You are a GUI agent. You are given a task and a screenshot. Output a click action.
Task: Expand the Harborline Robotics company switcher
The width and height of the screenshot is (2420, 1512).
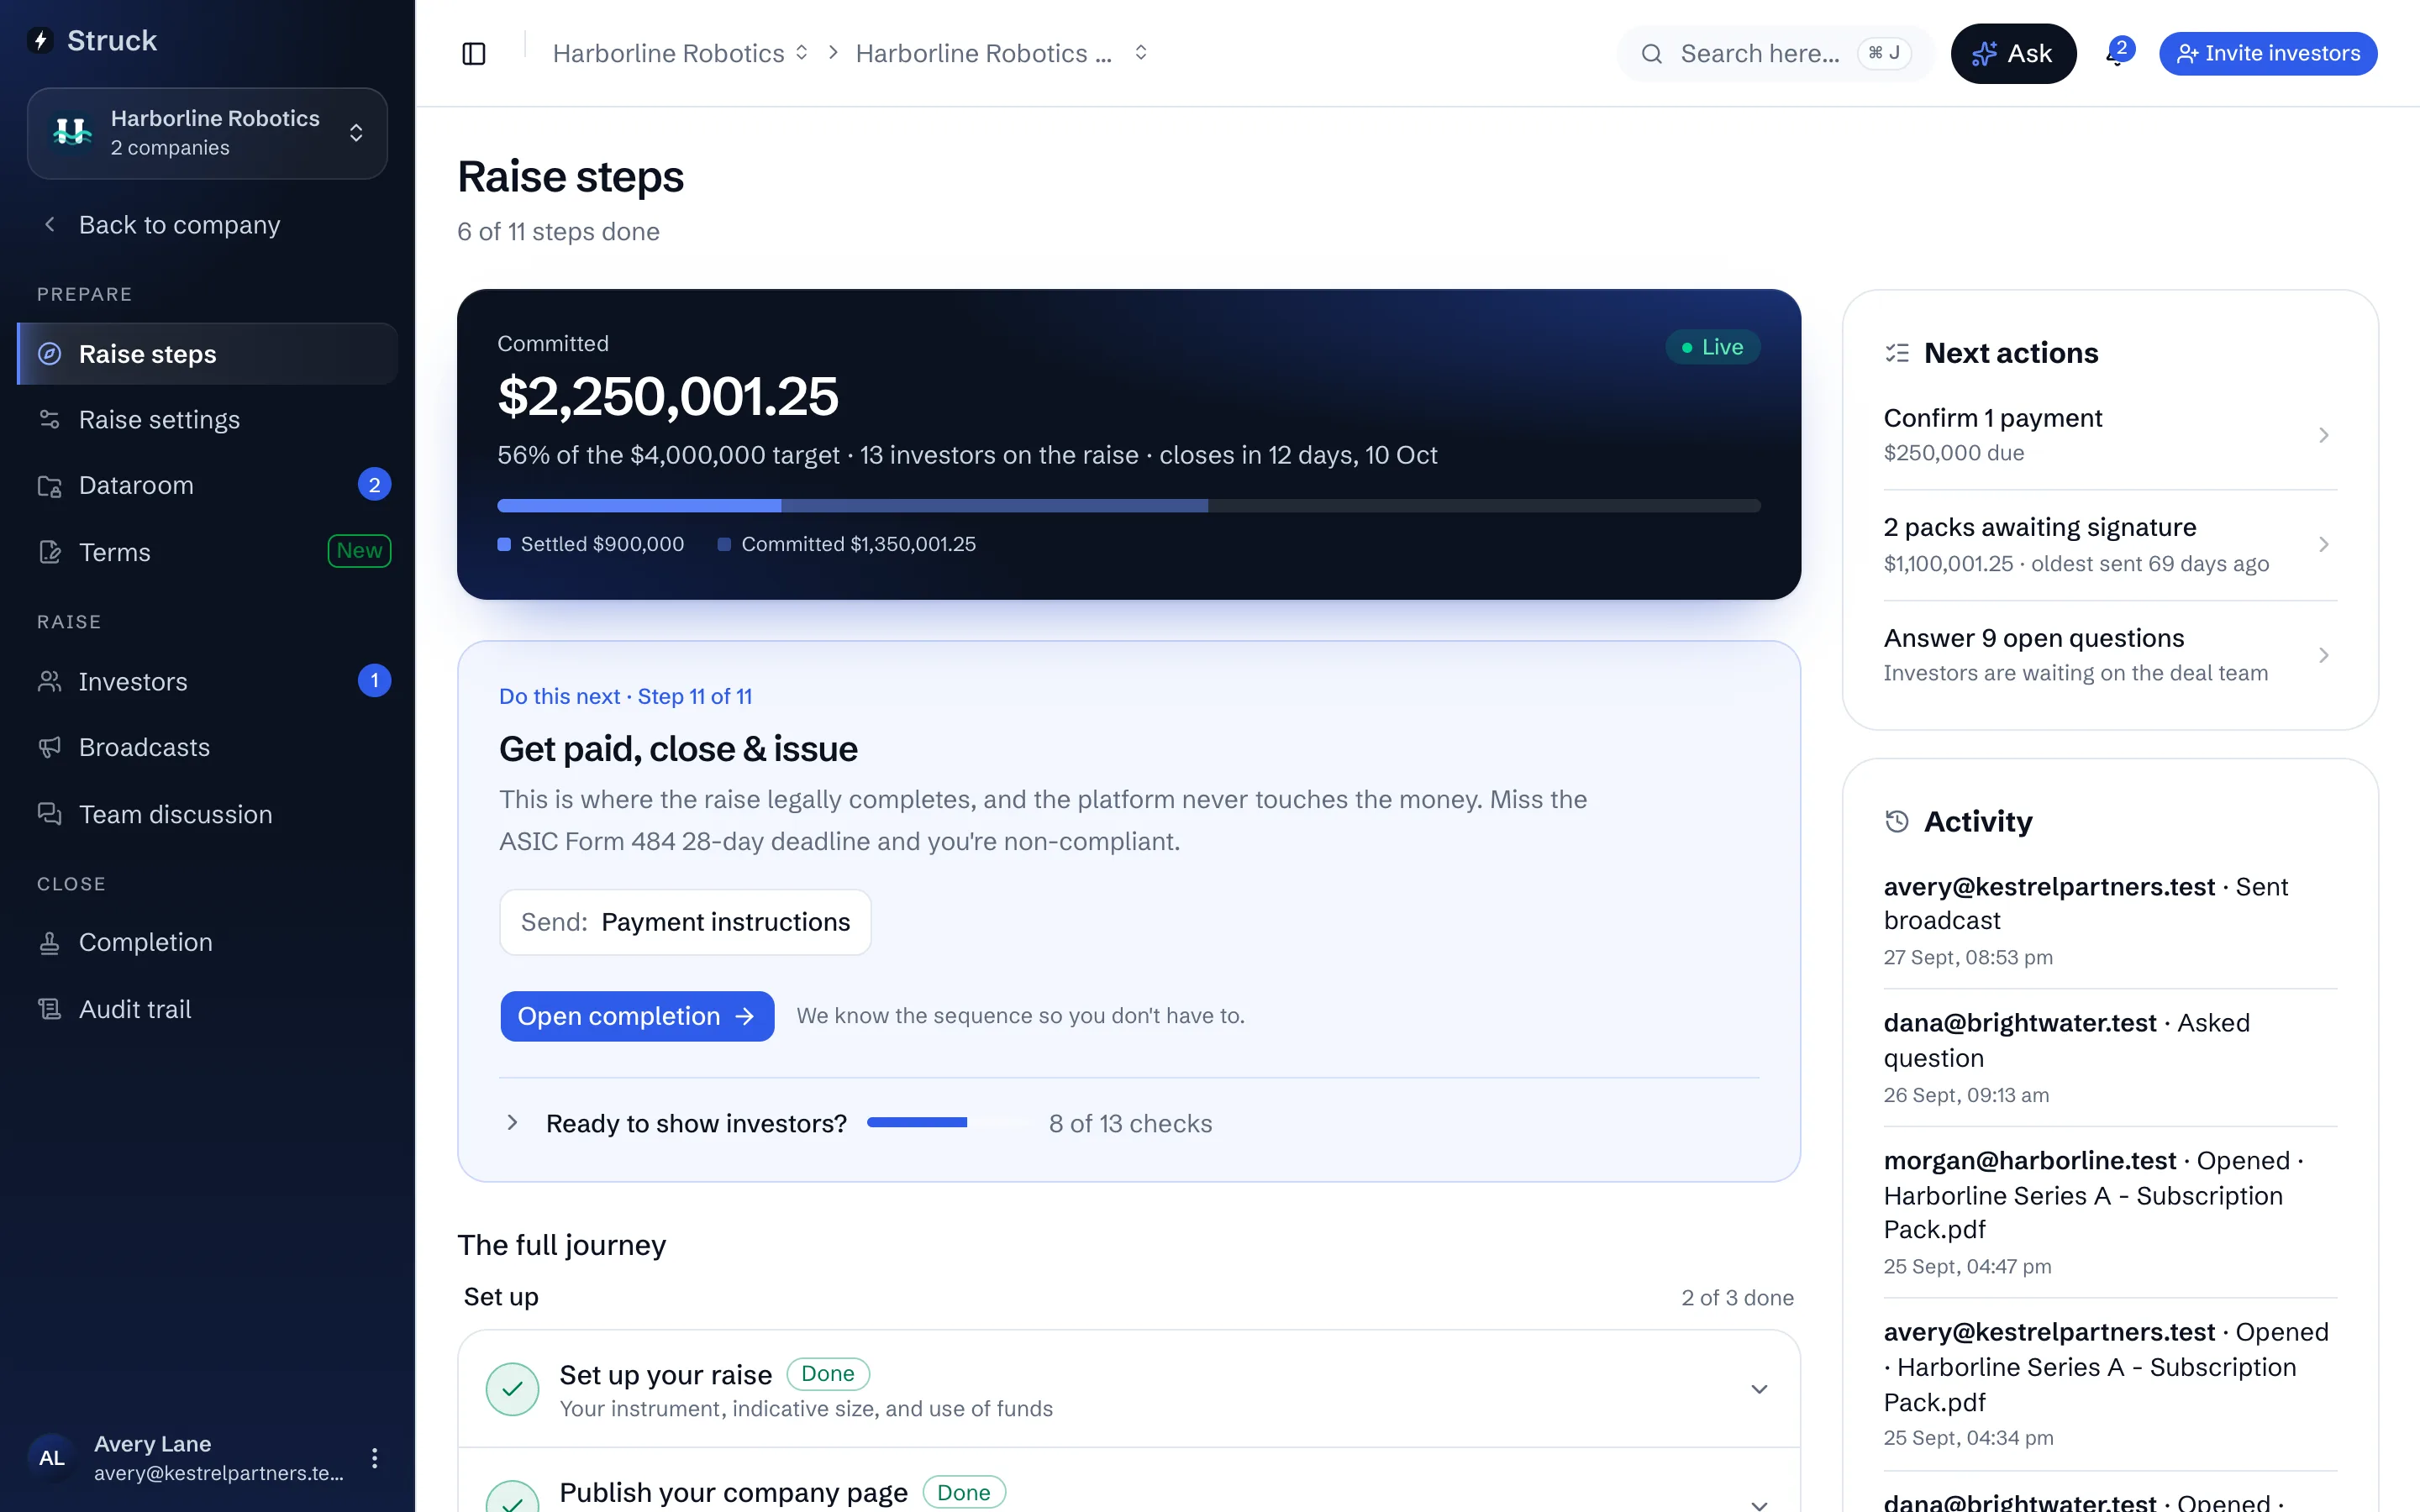tap(207, 133)
